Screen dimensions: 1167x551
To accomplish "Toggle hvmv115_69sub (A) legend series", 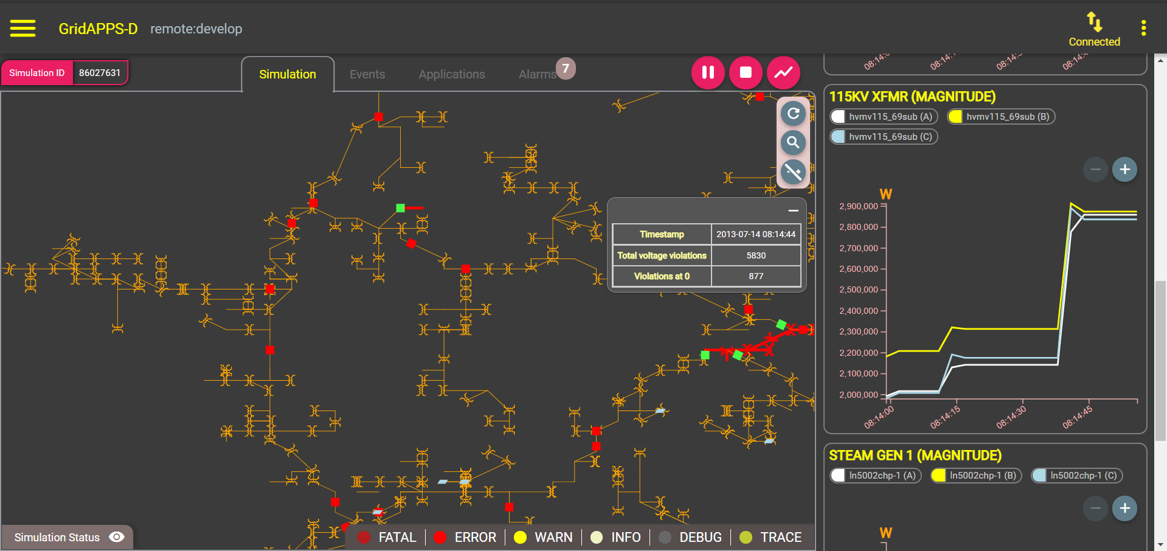I will pos(884,117).
